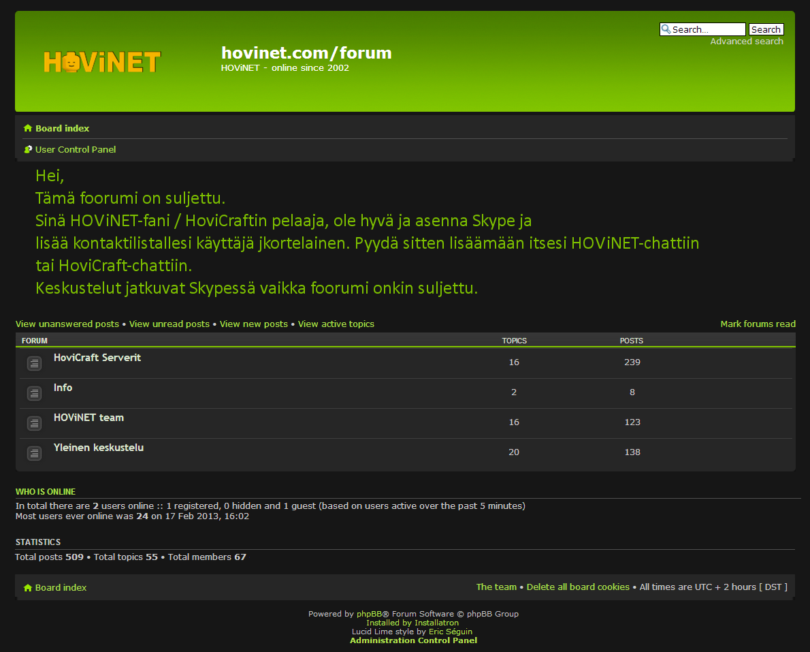Click the FORUM column header
810x652 pixels.
35,341
